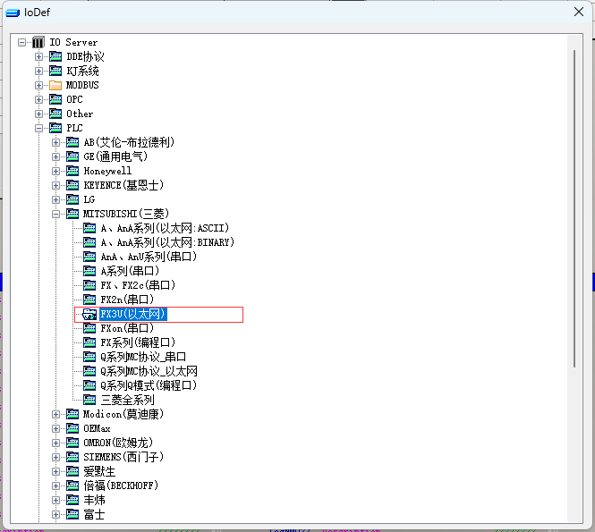Click the IO Server root node icon
Image resolution: width=595 pixels, height=532 pixels.
point(38,42)
